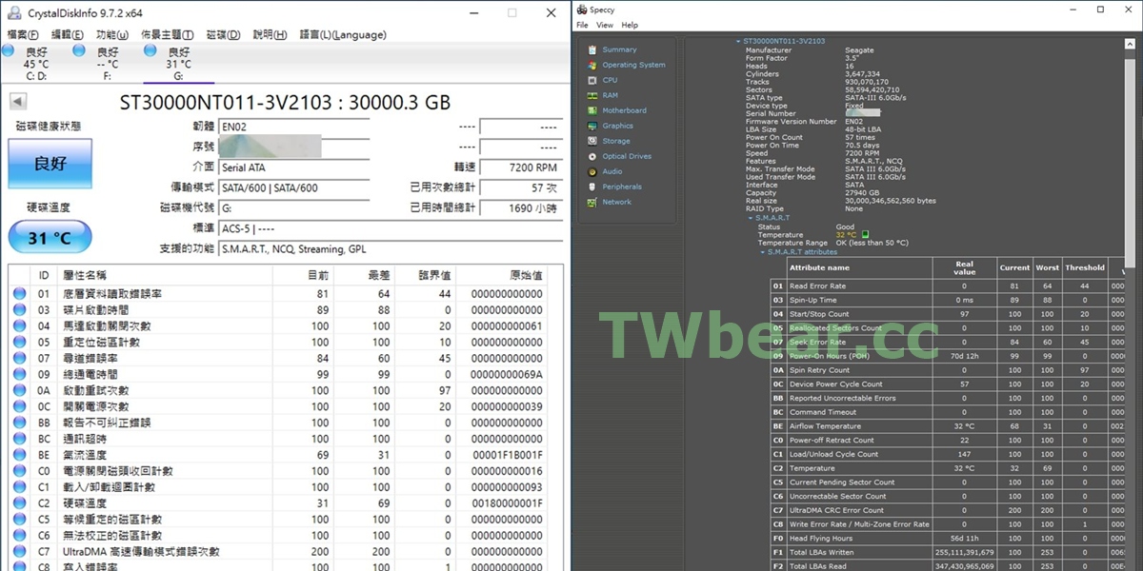
Task: Click the 31 °C temperature button
Action: click(50, 238)
